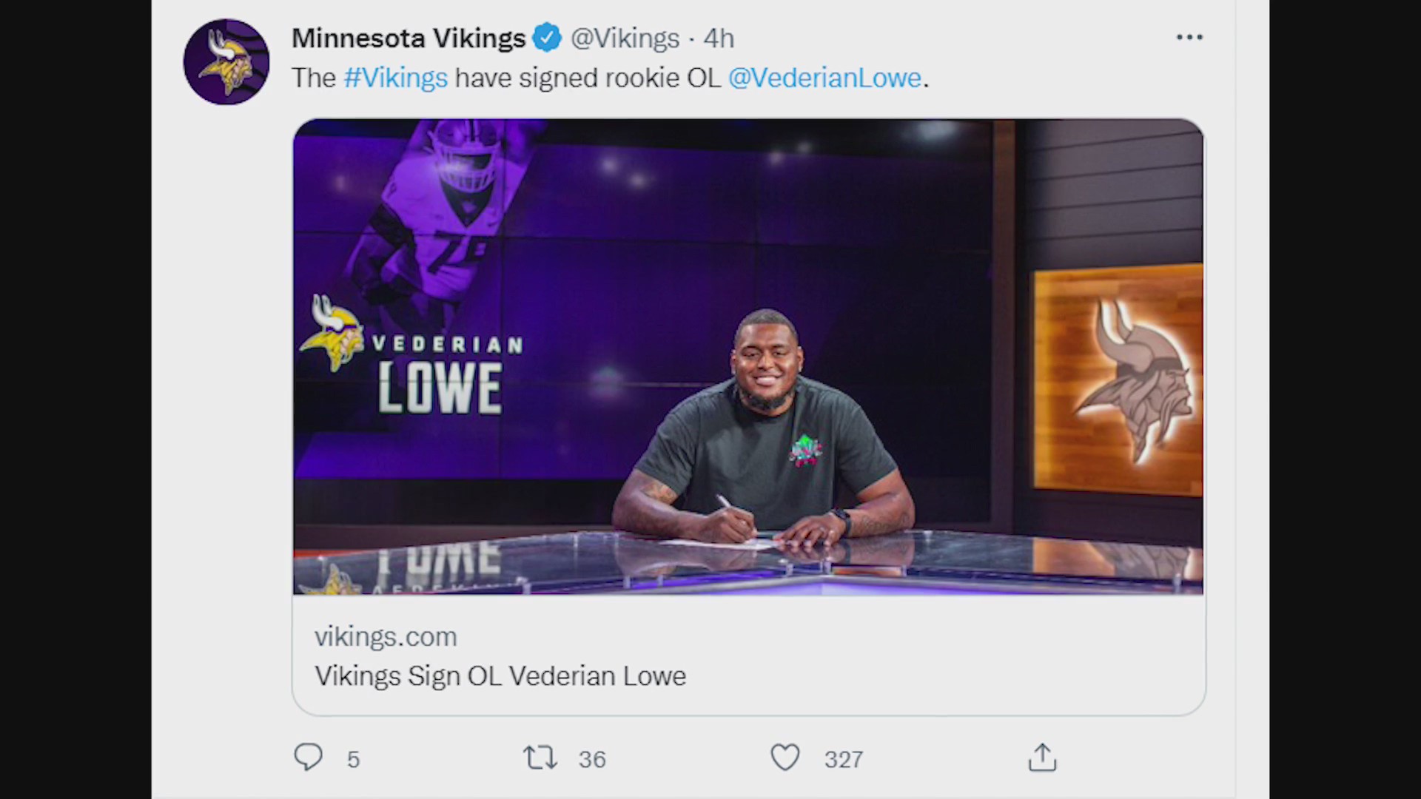Expand the three-dot more menu

(x=1189, y=36)
